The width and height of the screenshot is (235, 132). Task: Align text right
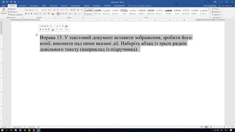(x=64, y=14)
